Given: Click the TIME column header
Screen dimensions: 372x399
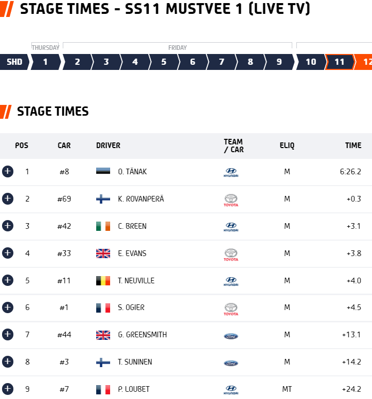Looking at the screenshot, I should [353, 146].
